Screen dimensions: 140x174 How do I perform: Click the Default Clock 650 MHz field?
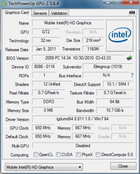click(x=43, y=136)
